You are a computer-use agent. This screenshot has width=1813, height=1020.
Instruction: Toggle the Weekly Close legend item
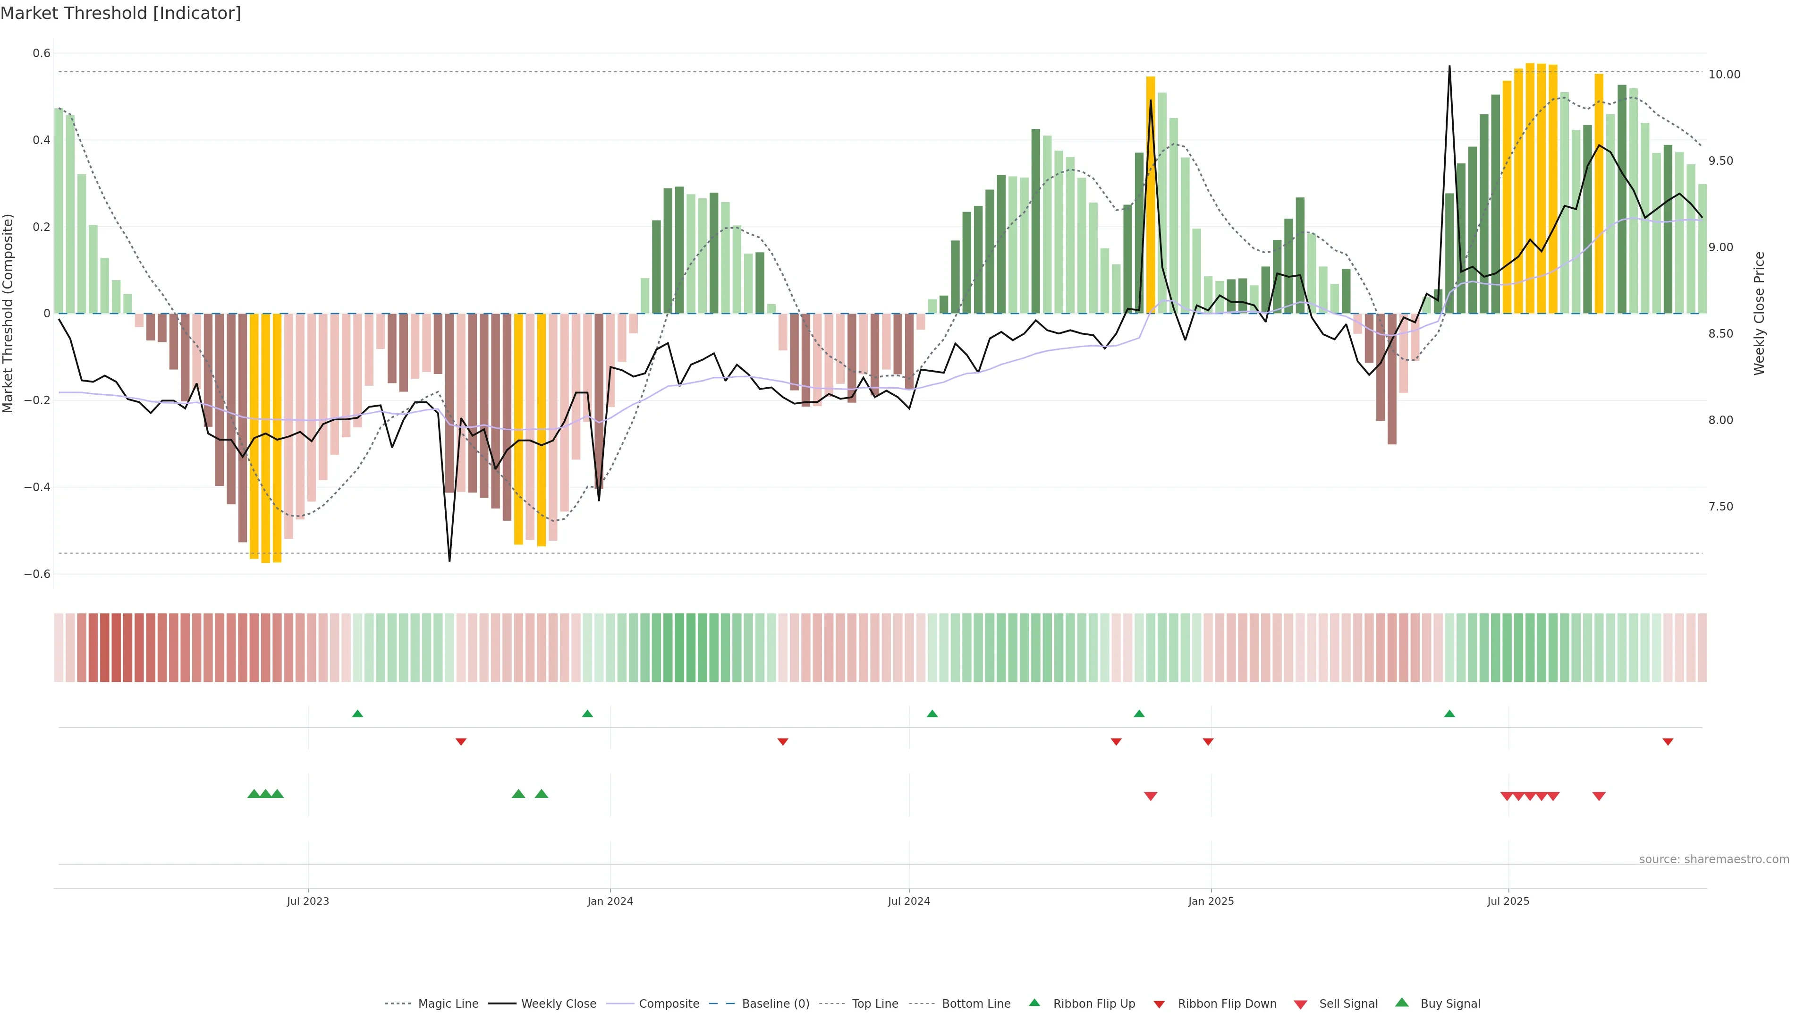(x=558, y=1004)
